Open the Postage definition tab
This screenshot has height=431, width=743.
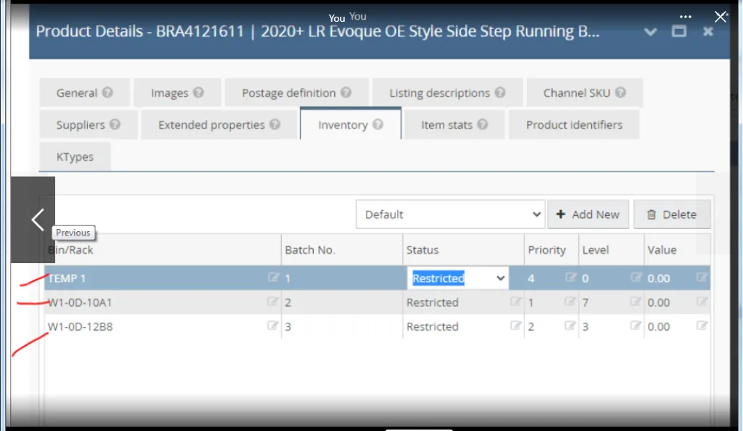pyautogui.click(x=296, y=93)
